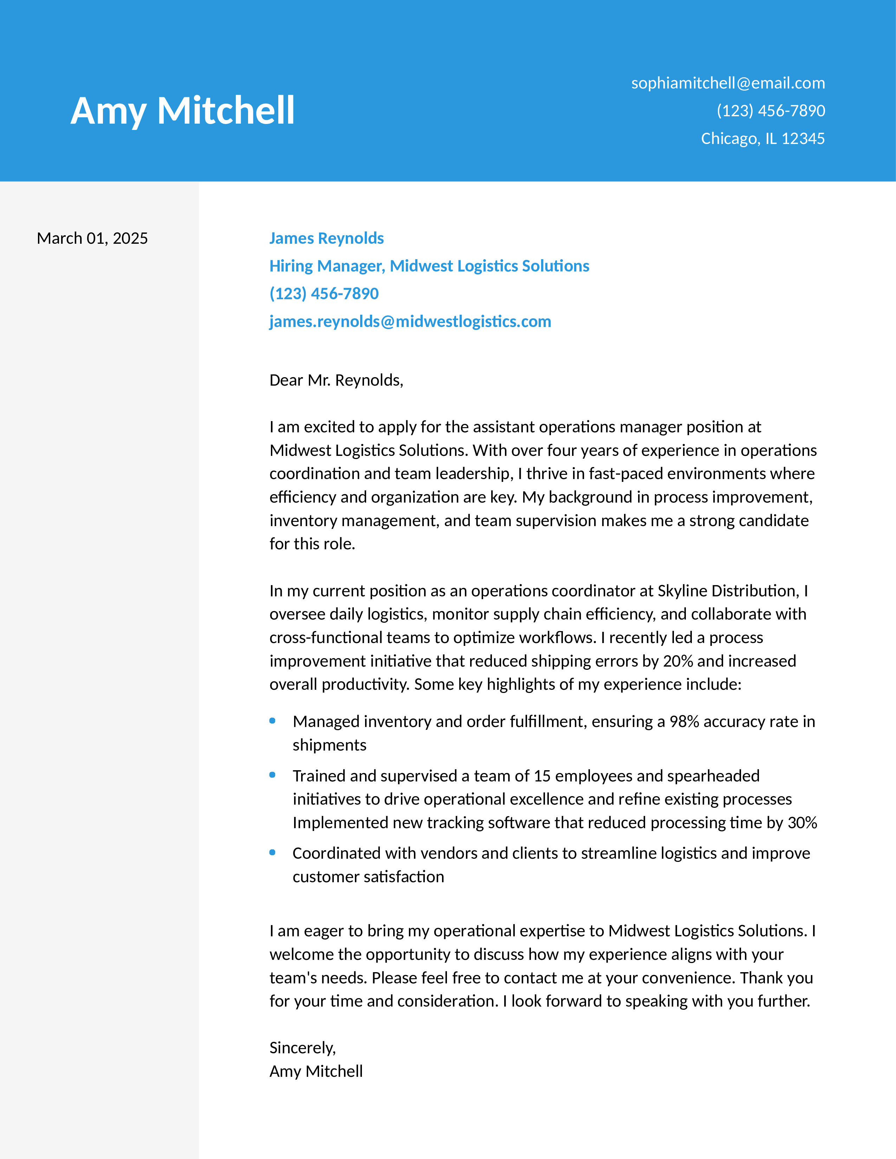Click the signature 'Amy Mitchell' at bottom
Screen dimensions: 896x1159
point(316,1071)
